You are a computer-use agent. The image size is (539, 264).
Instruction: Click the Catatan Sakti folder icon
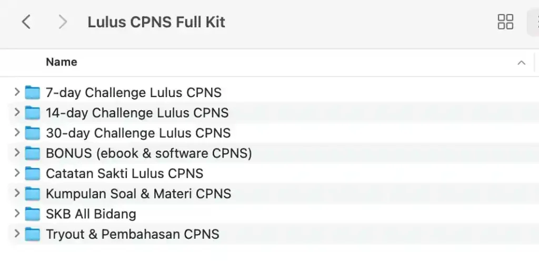point(33,174)
